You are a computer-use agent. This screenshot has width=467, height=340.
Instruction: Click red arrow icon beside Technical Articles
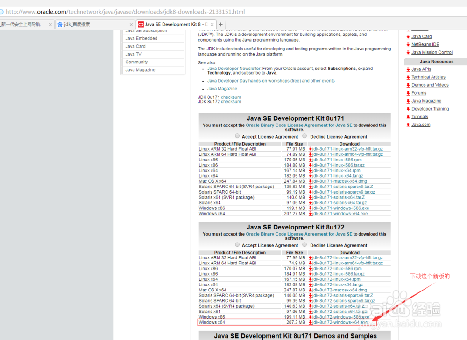pyautogui.click(x=408, y=77)
